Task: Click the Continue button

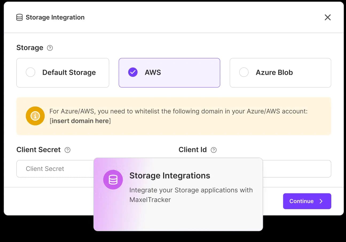Action: (307, 201)
